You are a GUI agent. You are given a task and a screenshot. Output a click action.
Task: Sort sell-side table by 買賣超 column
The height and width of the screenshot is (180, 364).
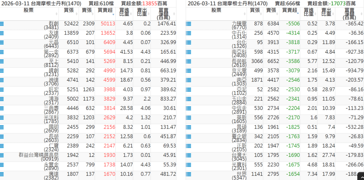click(290, 10)
